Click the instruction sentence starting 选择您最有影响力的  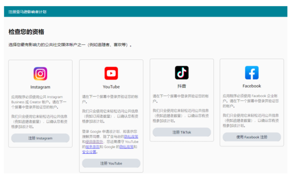point(70,45)
